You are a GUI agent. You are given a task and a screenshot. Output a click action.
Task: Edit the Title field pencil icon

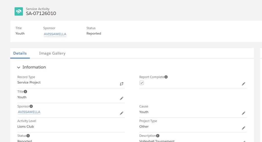[122, 98]
